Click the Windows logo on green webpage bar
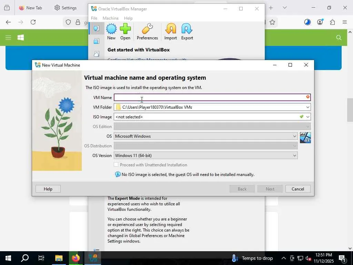The height and width of the screenshot is (265, 353). coord(21,37)
